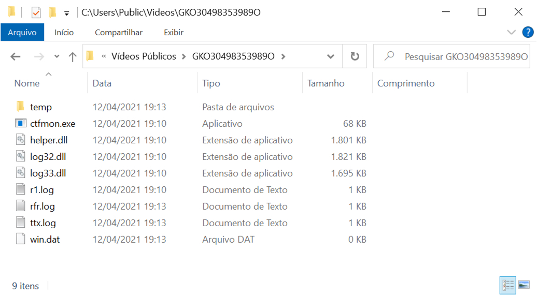Click the file name log32.dll

pyautogui.click(x=48, y=157)
